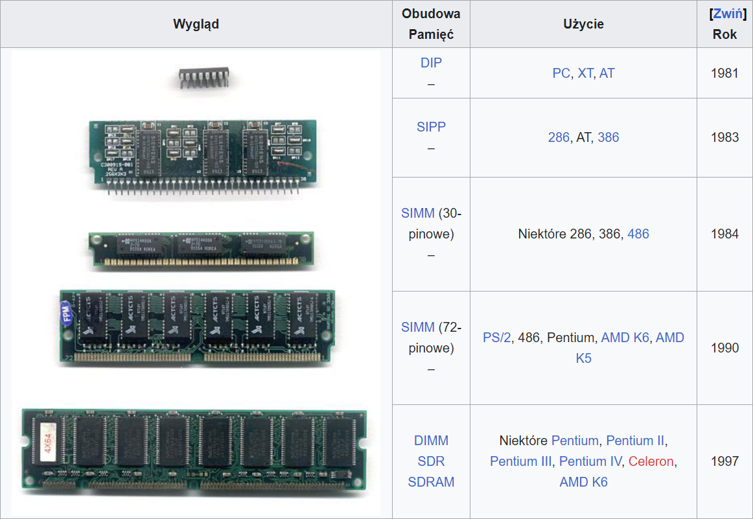
Task: Open the 286 link in the SIPP row
Action: (558, 137)
